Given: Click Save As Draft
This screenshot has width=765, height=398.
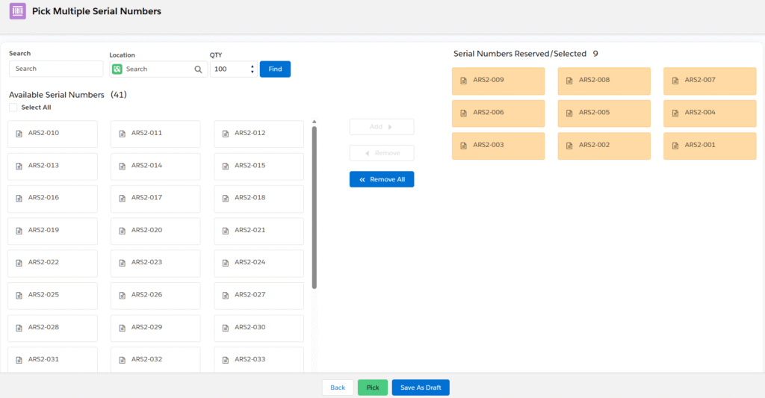Looking at the screenshot, I should [x=420, y=388].
